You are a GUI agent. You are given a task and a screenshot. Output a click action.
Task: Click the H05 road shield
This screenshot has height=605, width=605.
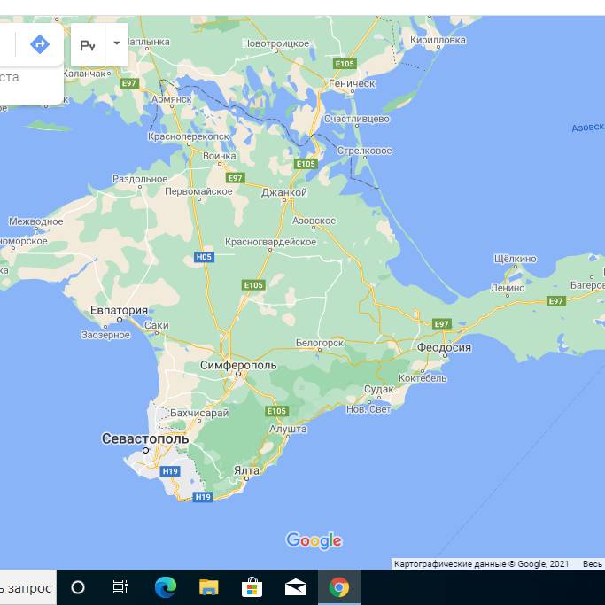click(x=204, y=257)
